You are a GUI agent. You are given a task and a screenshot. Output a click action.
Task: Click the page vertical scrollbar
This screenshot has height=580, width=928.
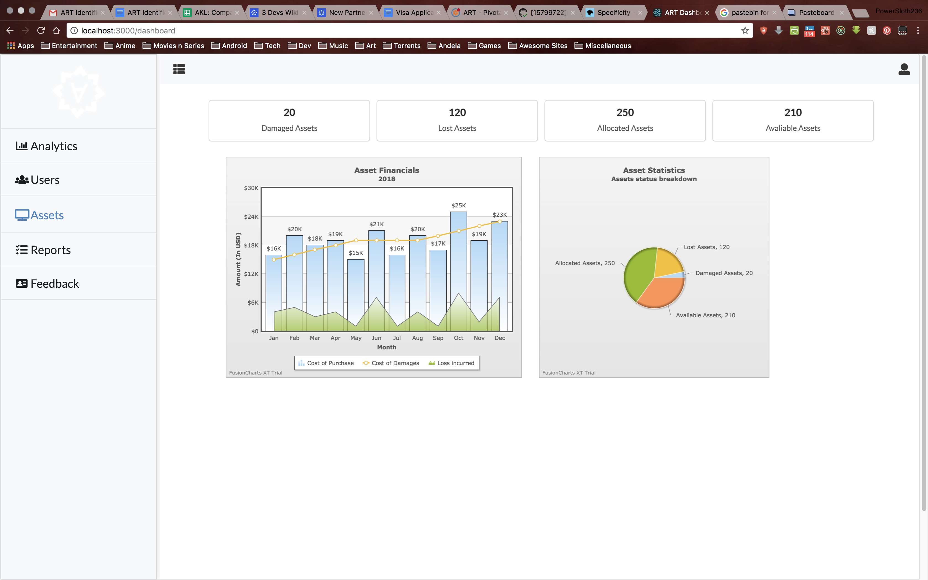pos(924,283)
